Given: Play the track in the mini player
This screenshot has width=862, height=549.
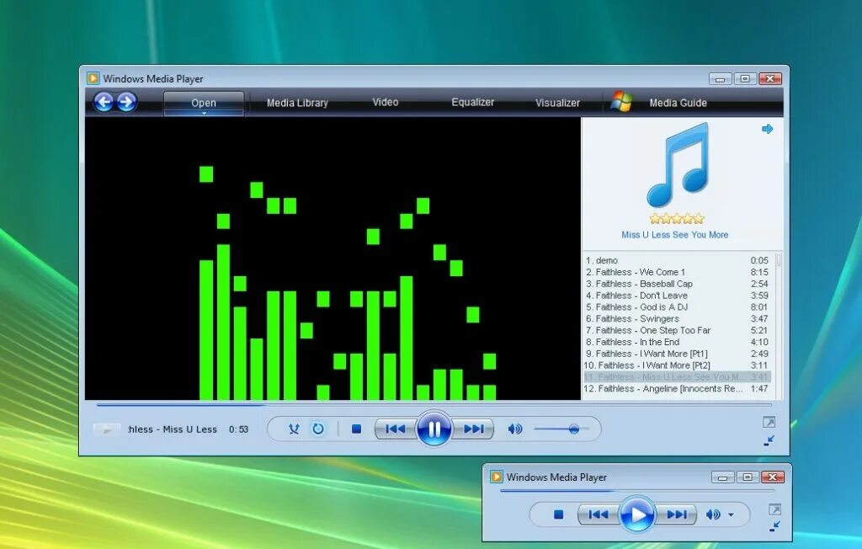Looking at the screenshot, I should tap(637, 514).
